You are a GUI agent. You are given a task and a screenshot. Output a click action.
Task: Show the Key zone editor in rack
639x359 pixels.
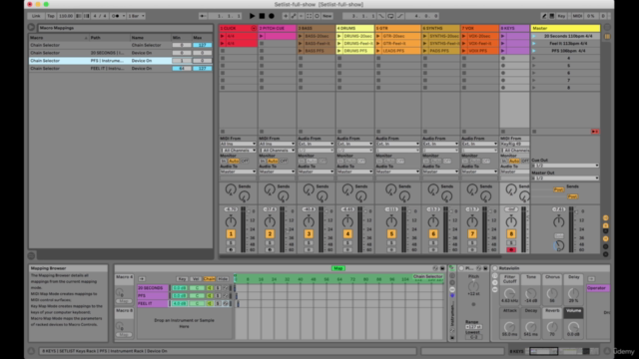[182, 279]
